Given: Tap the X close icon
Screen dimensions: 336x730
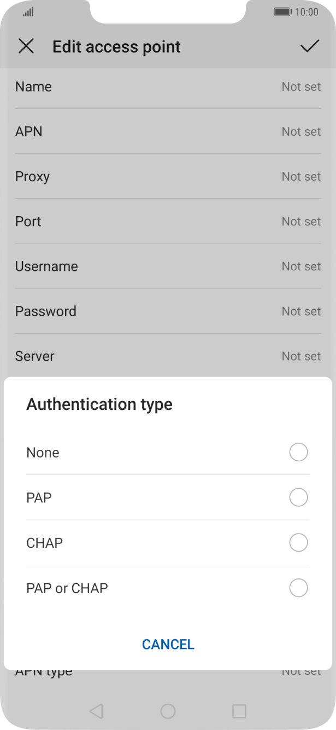Looking at the screenshot, I should 26,47.
